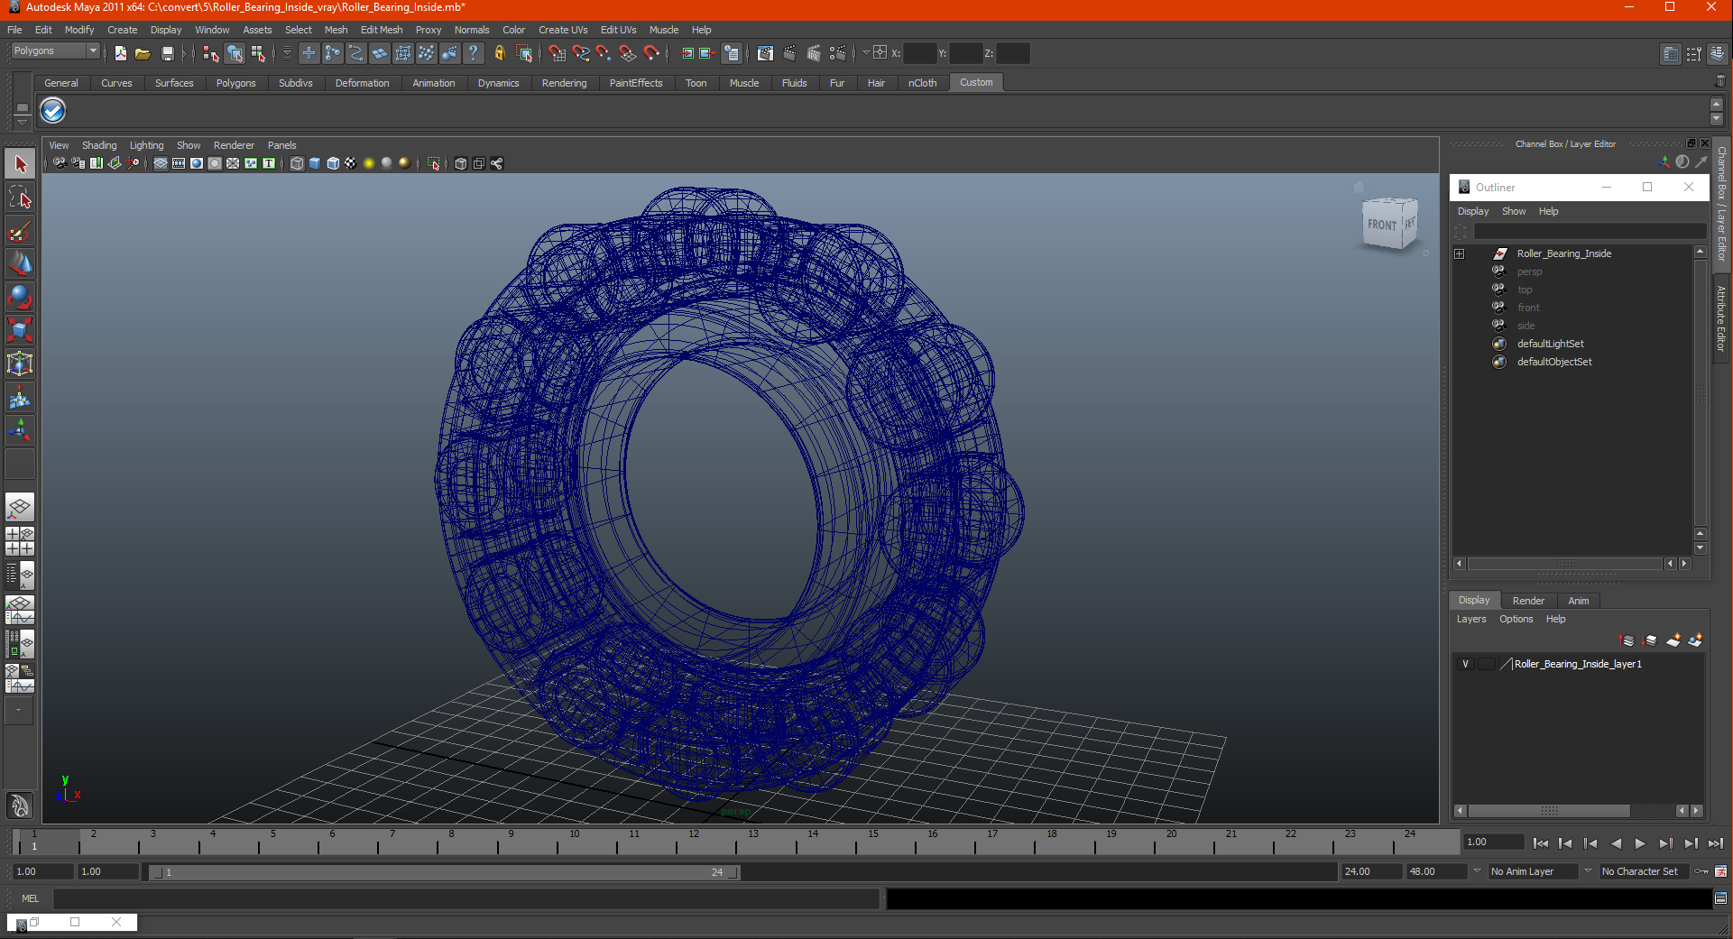
Task: Go to the start of playback range
Action: pyautogui.click(x=1540, y=843)
